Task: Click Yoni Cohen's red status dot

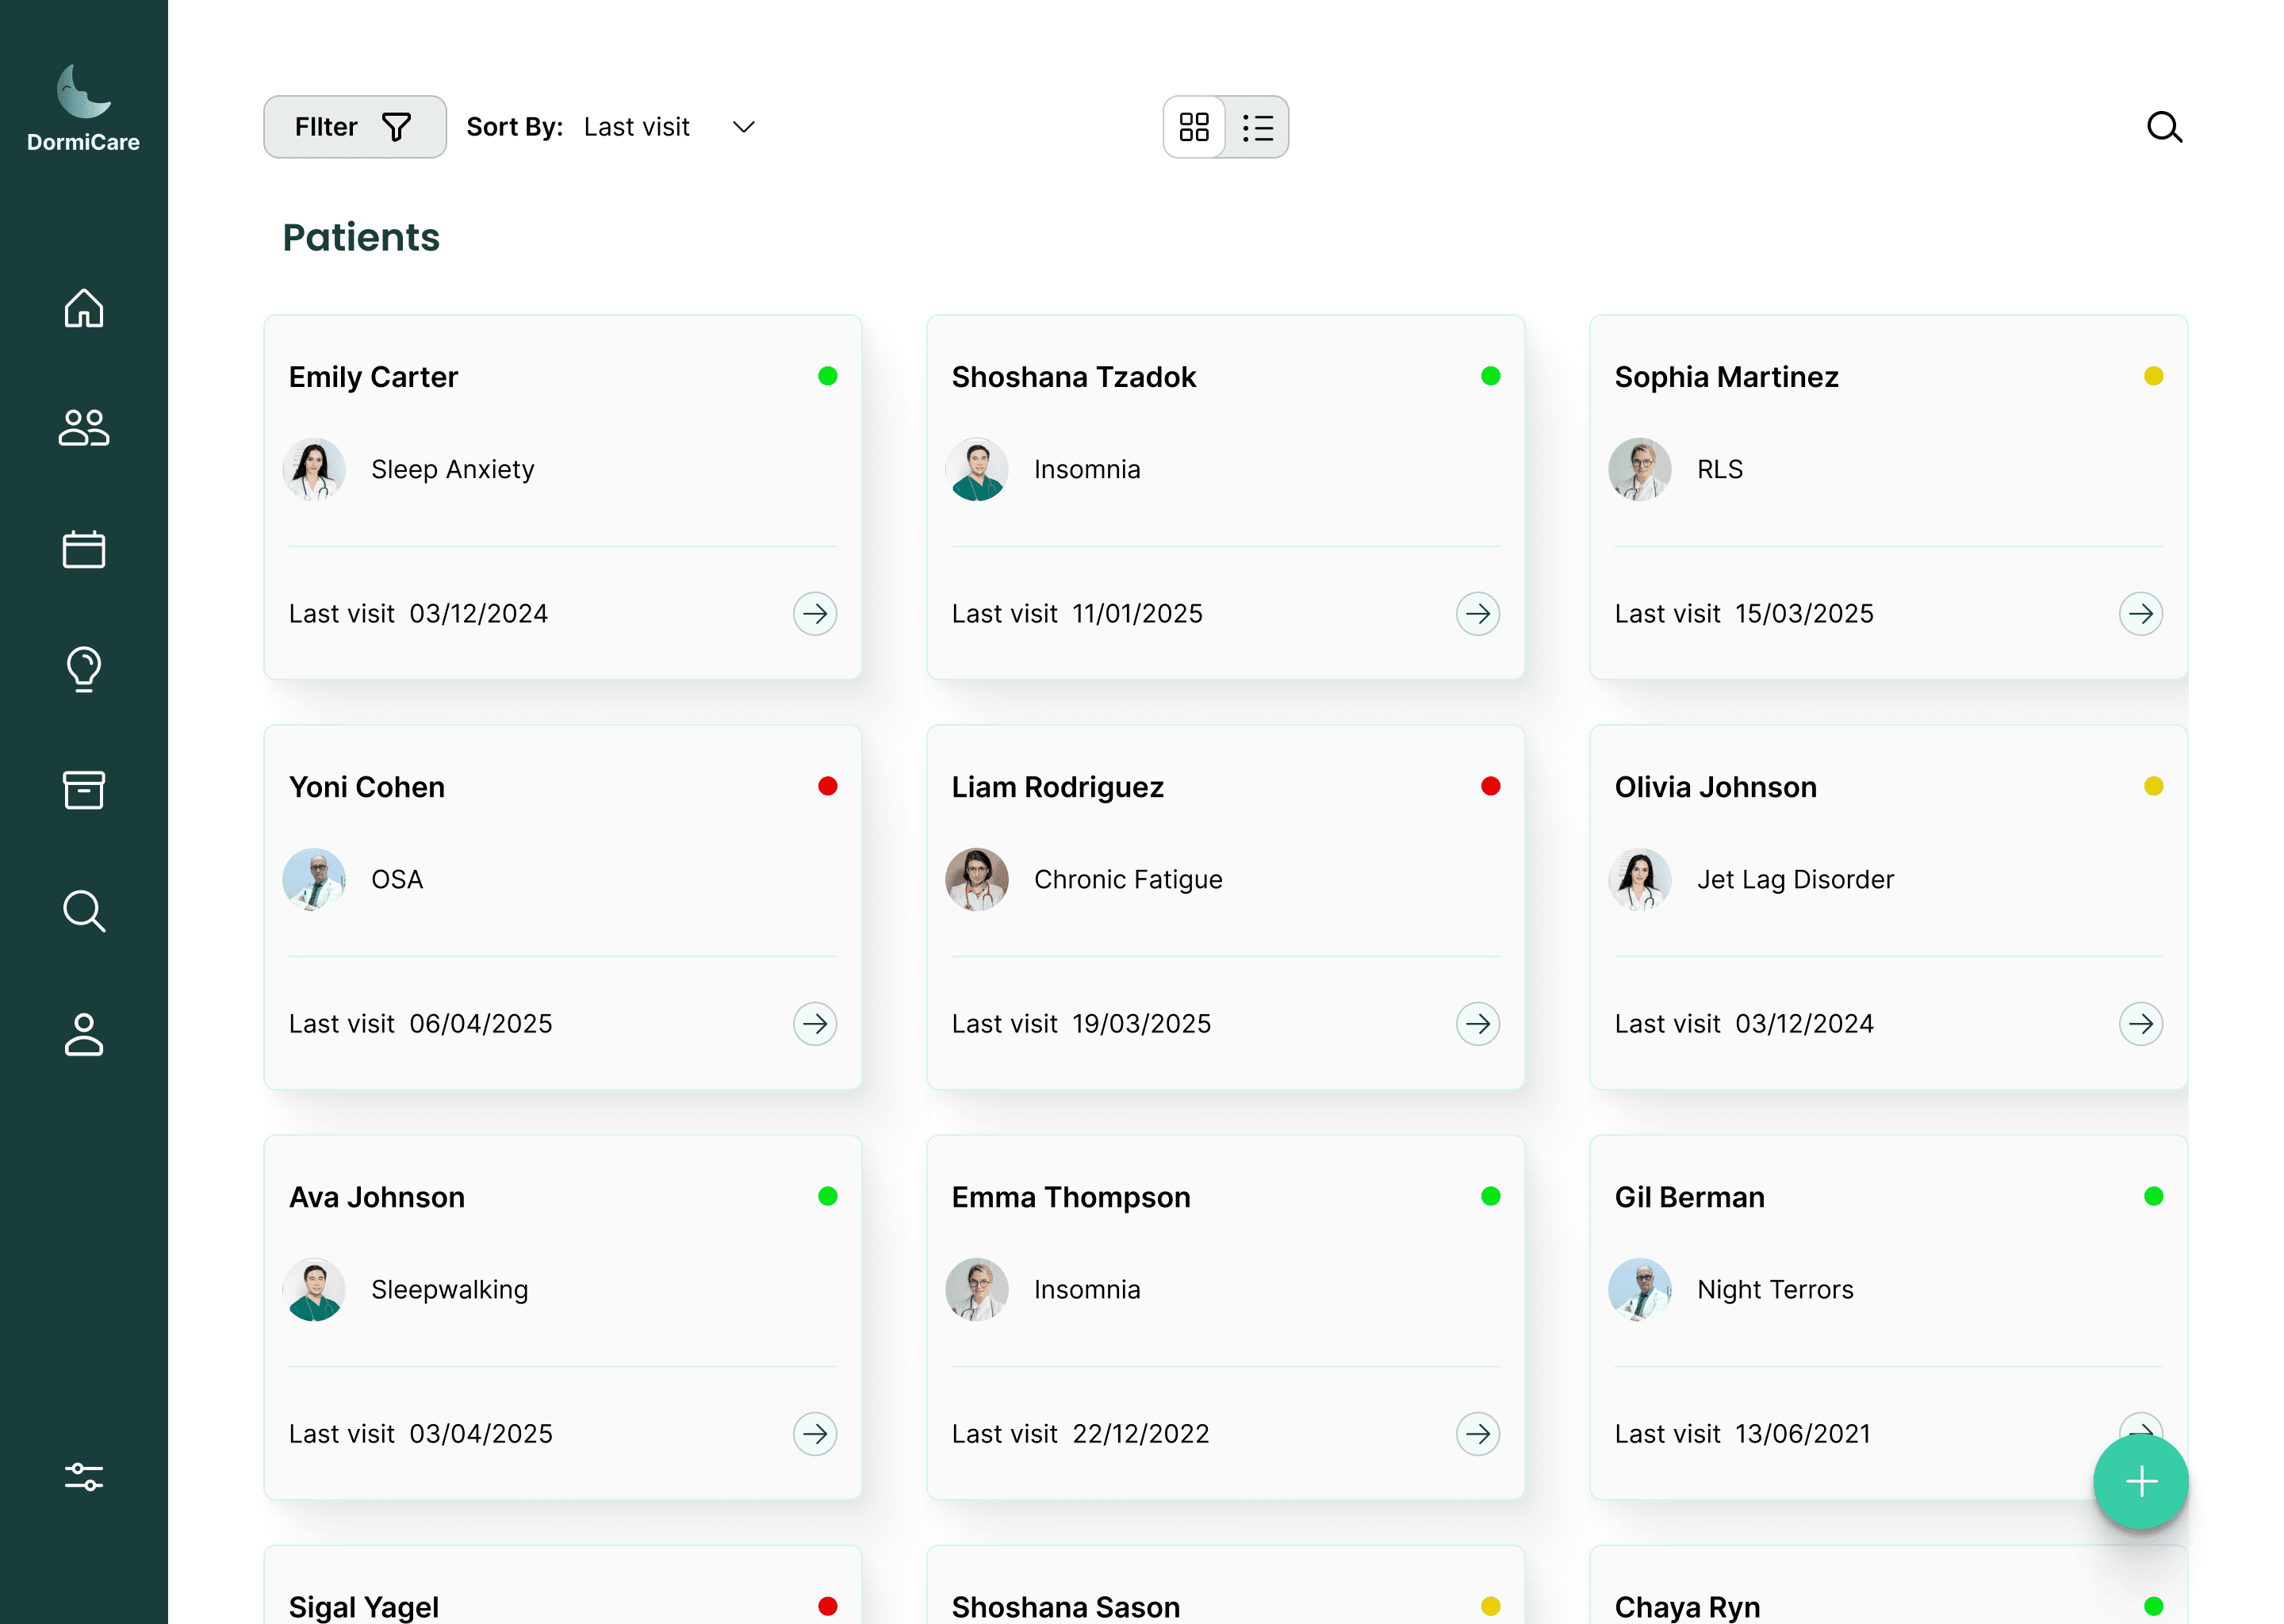Action: click(x=827, y=786)
